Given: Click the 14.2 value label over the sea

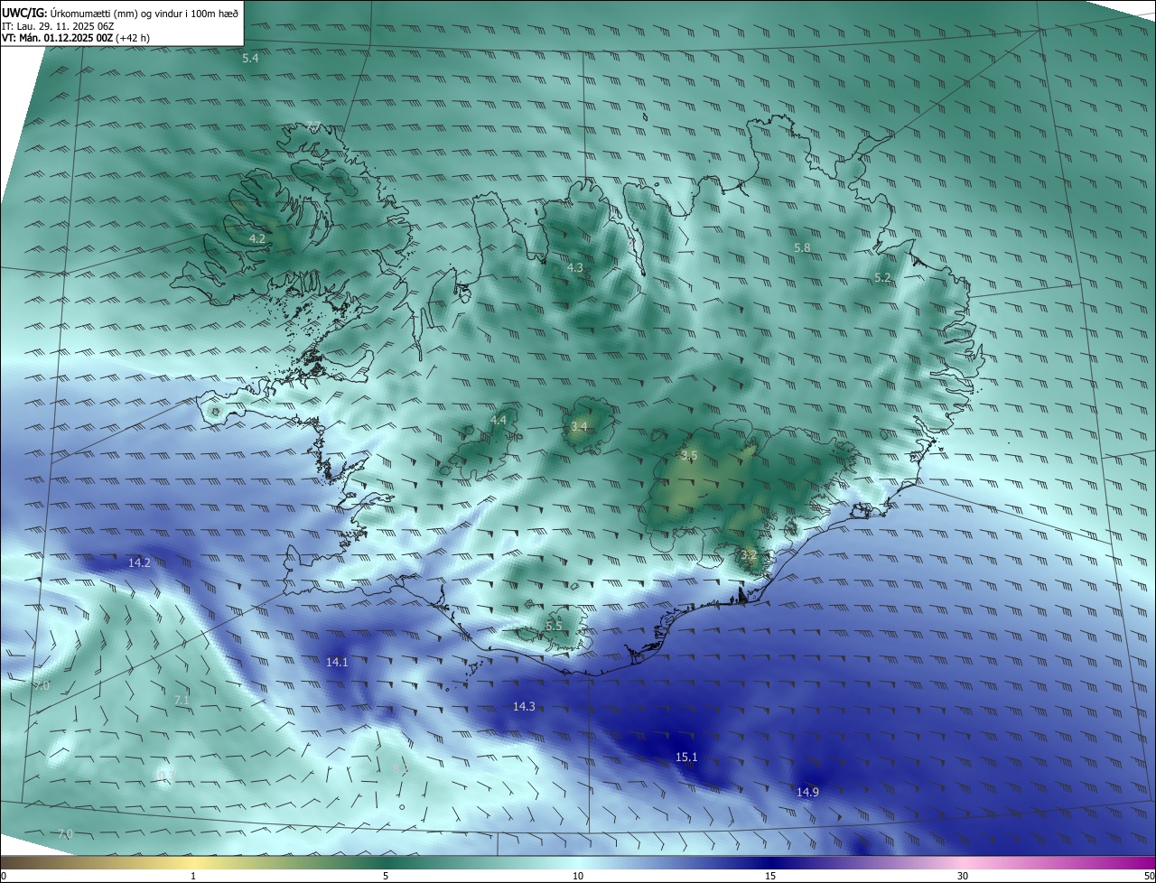Looking at the screenshot, I should (x=139, y=562).
